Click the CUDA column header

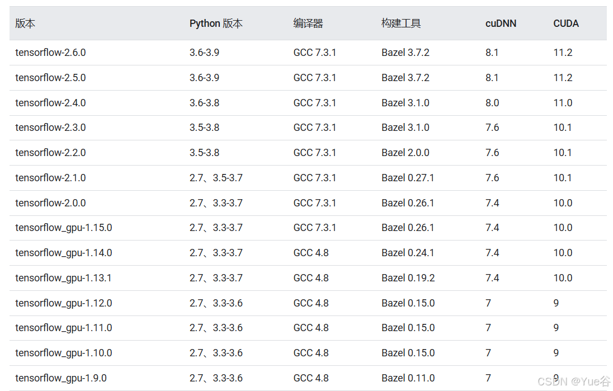565,23
